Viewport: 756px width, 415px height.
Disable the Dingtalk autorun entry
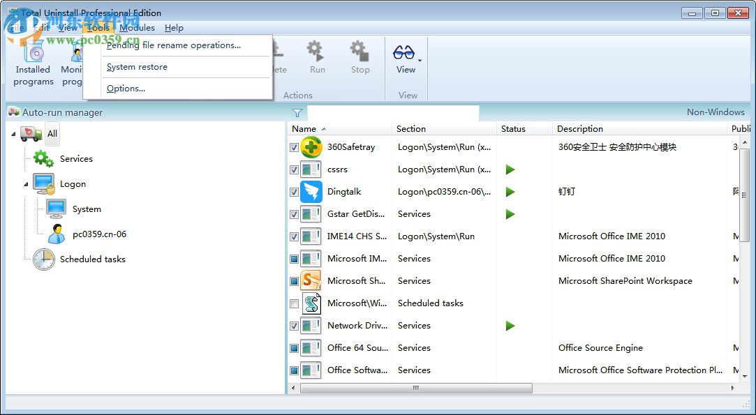[x=294, y=192]
